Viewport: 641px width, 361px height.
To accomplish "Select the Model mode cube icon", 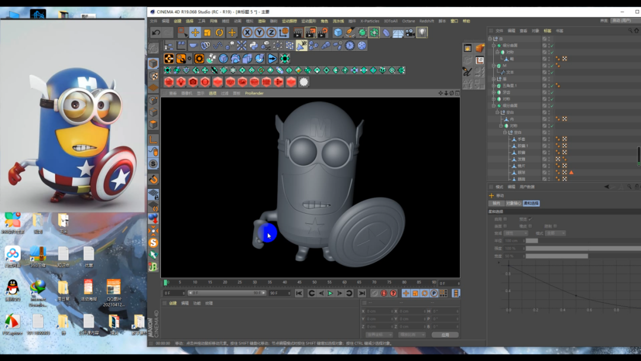I will (153, 64).
